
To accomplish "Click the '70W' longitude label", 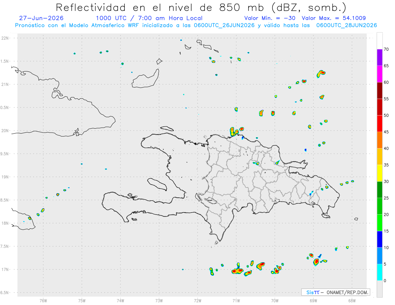I will [x=275, y=301].
